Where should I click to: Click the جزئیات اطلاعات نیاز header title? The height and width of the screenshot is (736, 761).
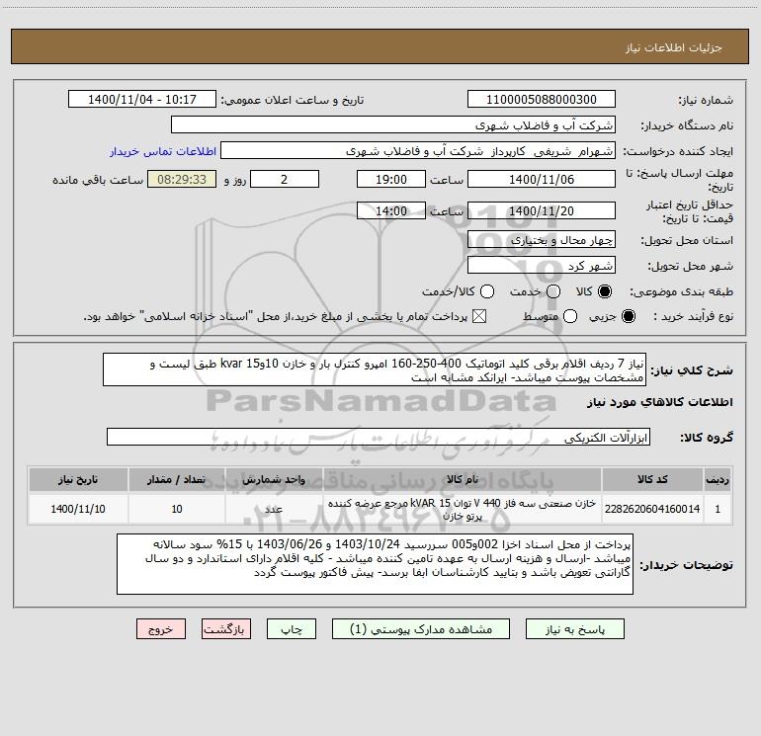click(673, 47)
